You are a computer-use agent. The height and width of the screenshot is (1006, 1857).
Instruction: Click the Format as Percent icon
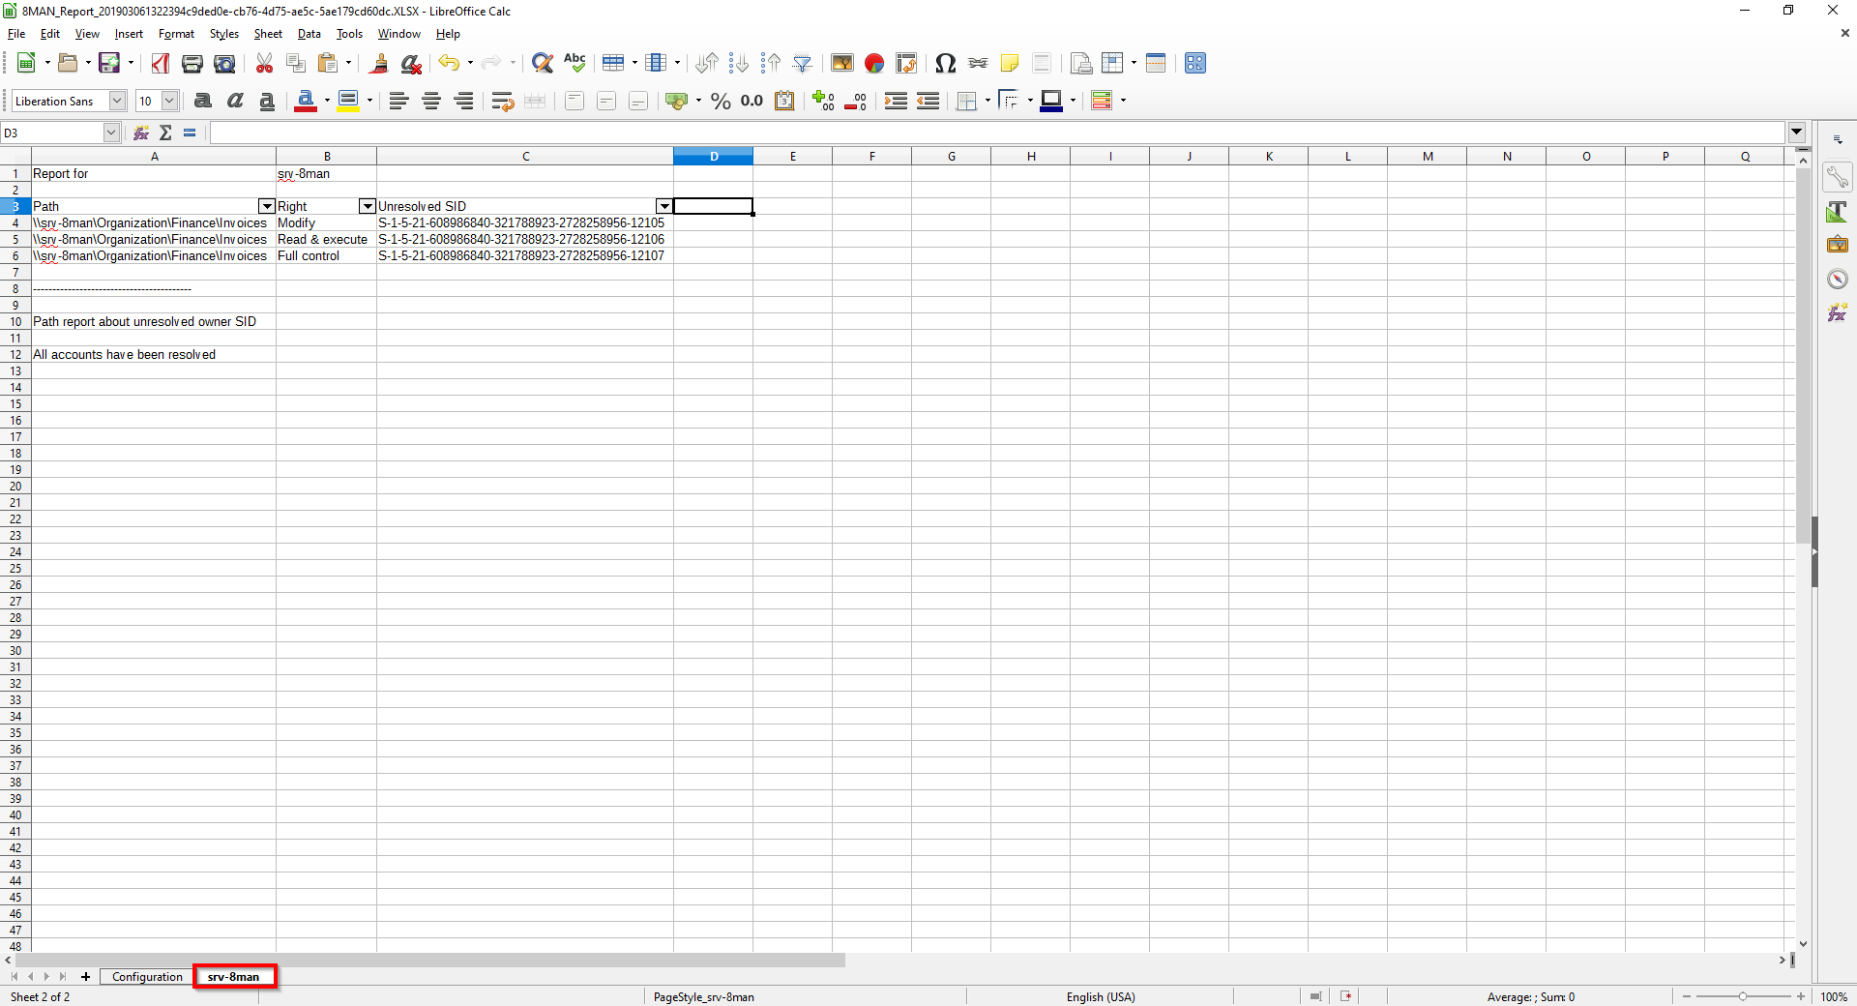(x=721, y=102)
